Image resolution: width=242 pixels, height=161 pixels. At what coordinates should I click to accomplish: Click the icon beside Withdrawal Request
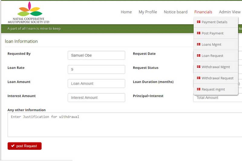point(199,78)
